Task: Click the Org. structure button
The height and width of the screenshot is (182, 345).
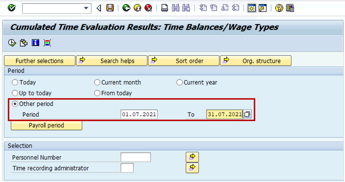Action: 256,61
